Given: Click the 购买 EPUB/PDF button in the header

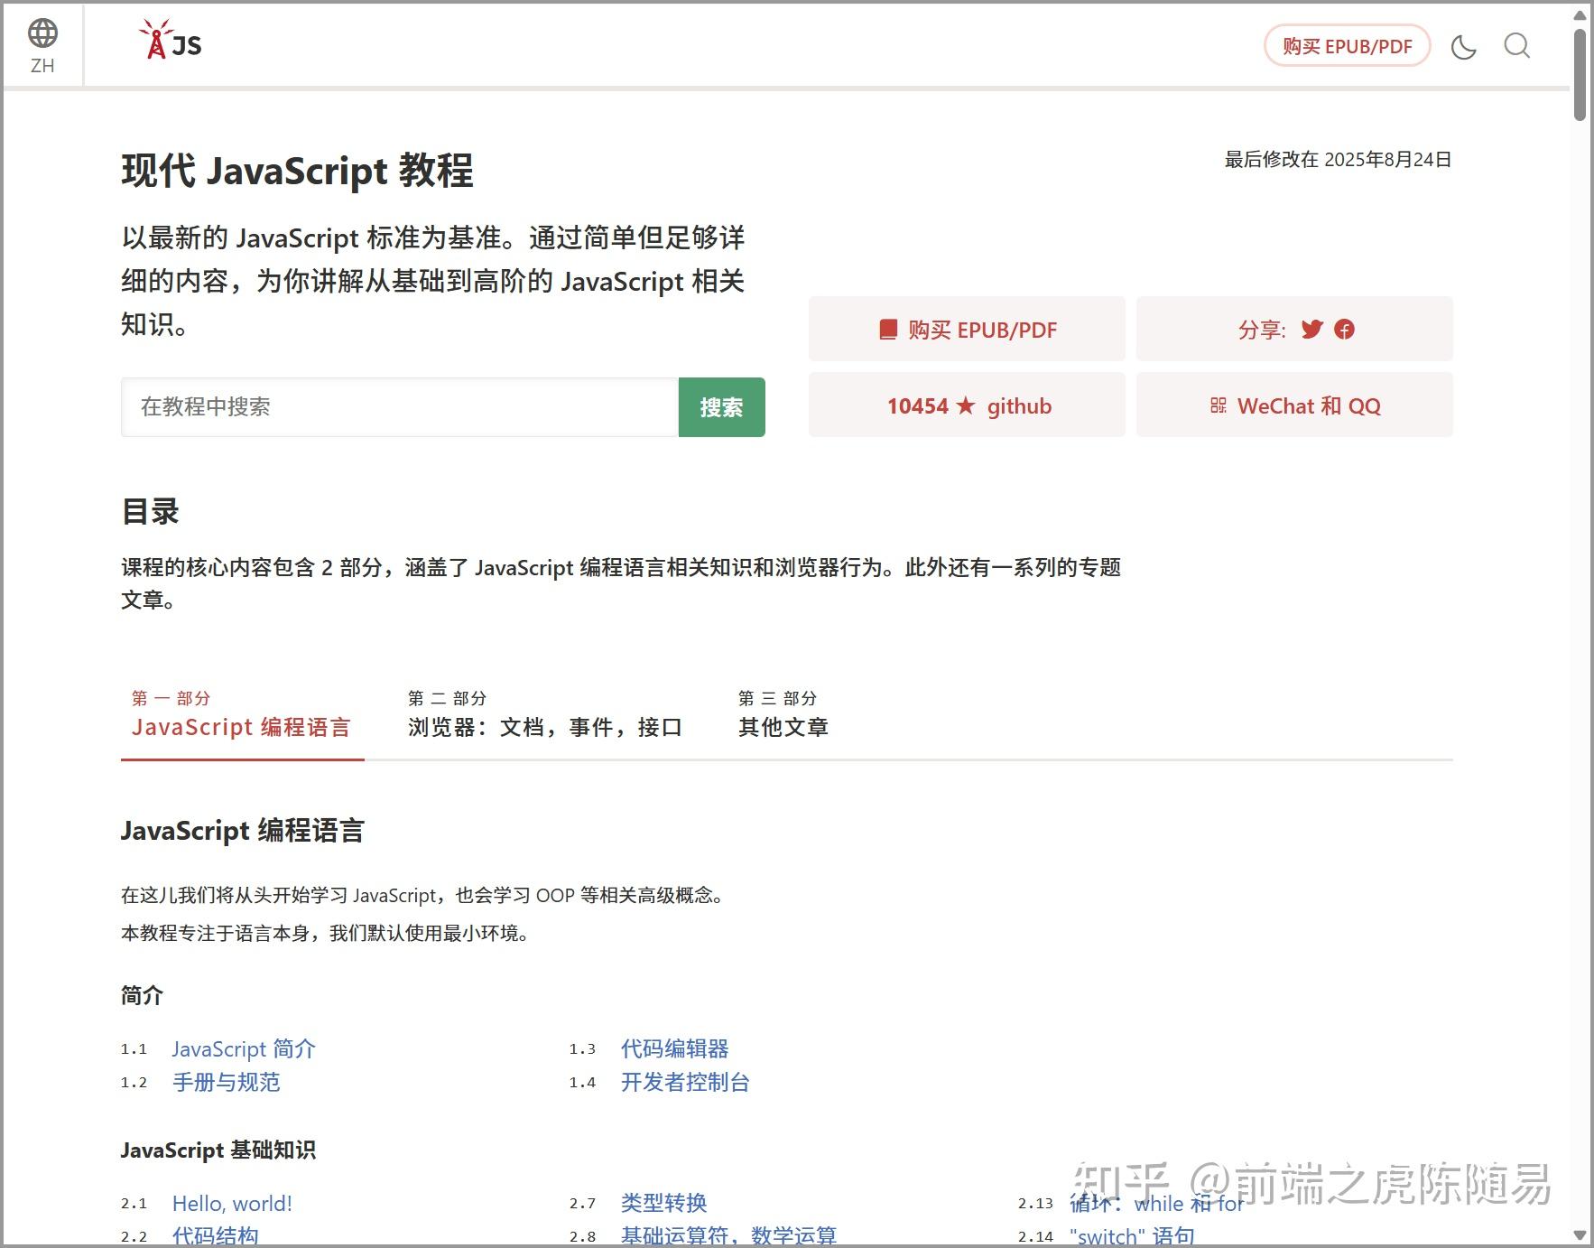Looking at the screenshot, I should (x=1346, y=46).
